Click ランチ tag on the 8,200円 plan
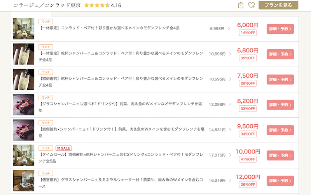Viewport: 311px width, 195px height. click(46, 97)
